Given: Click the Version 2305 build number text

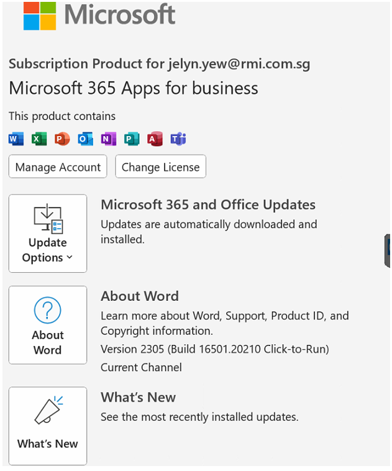Looking at the screenshot, I should click(x=215, y=349).
